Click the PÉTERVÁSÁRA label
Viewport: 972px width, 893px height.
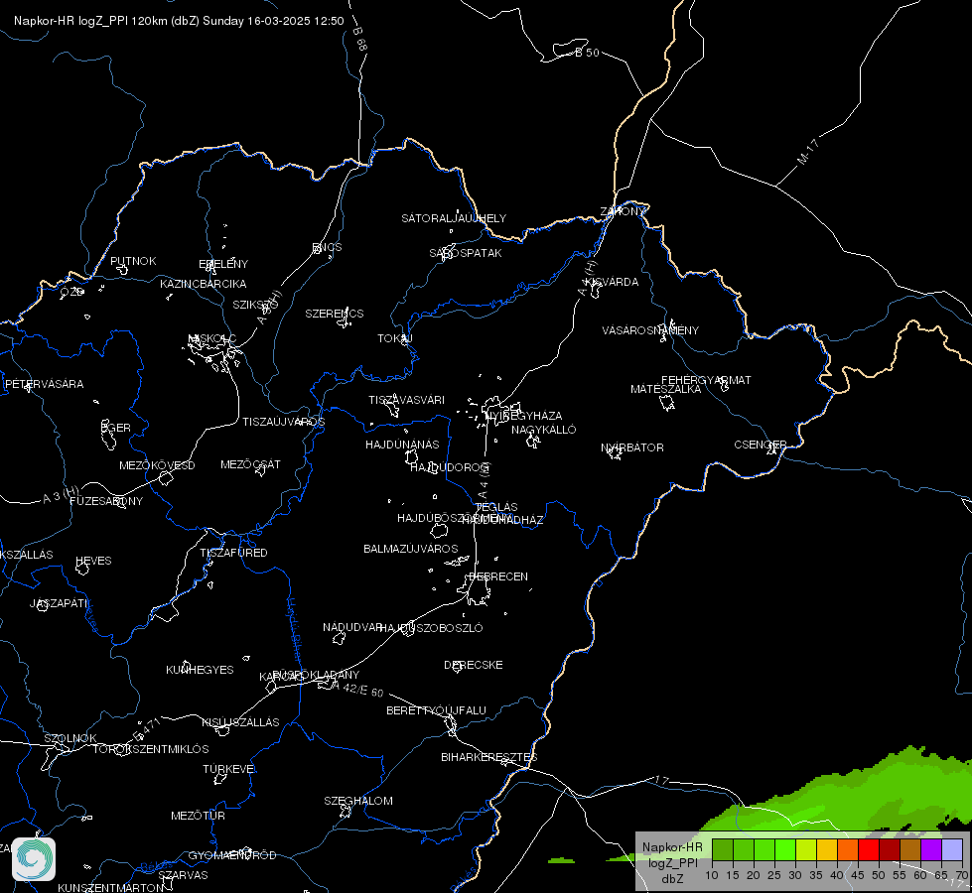coord(44,384)
